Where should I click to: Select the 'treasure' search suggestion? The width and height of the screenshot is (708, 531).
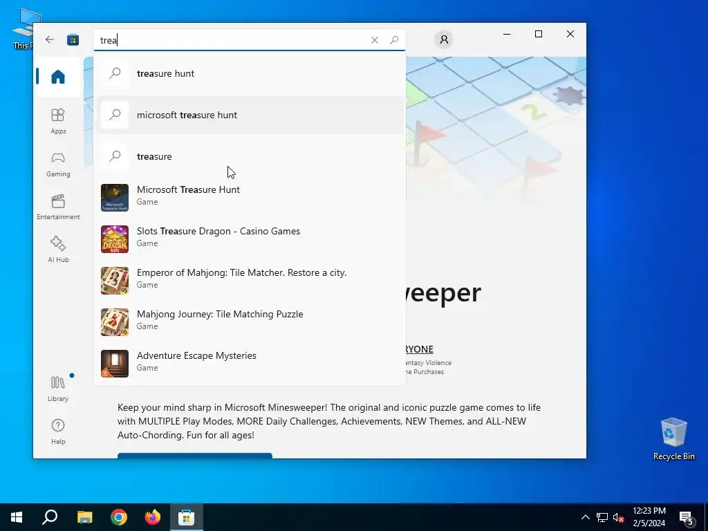pos(249,156)
